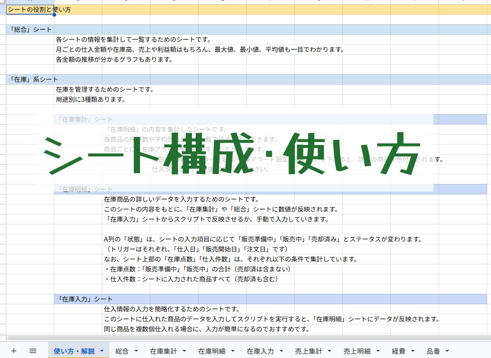Open the 在庫明細 tab dropdown arrow
The height and width of the screenshot is (358, 491).
click(233, 351)
